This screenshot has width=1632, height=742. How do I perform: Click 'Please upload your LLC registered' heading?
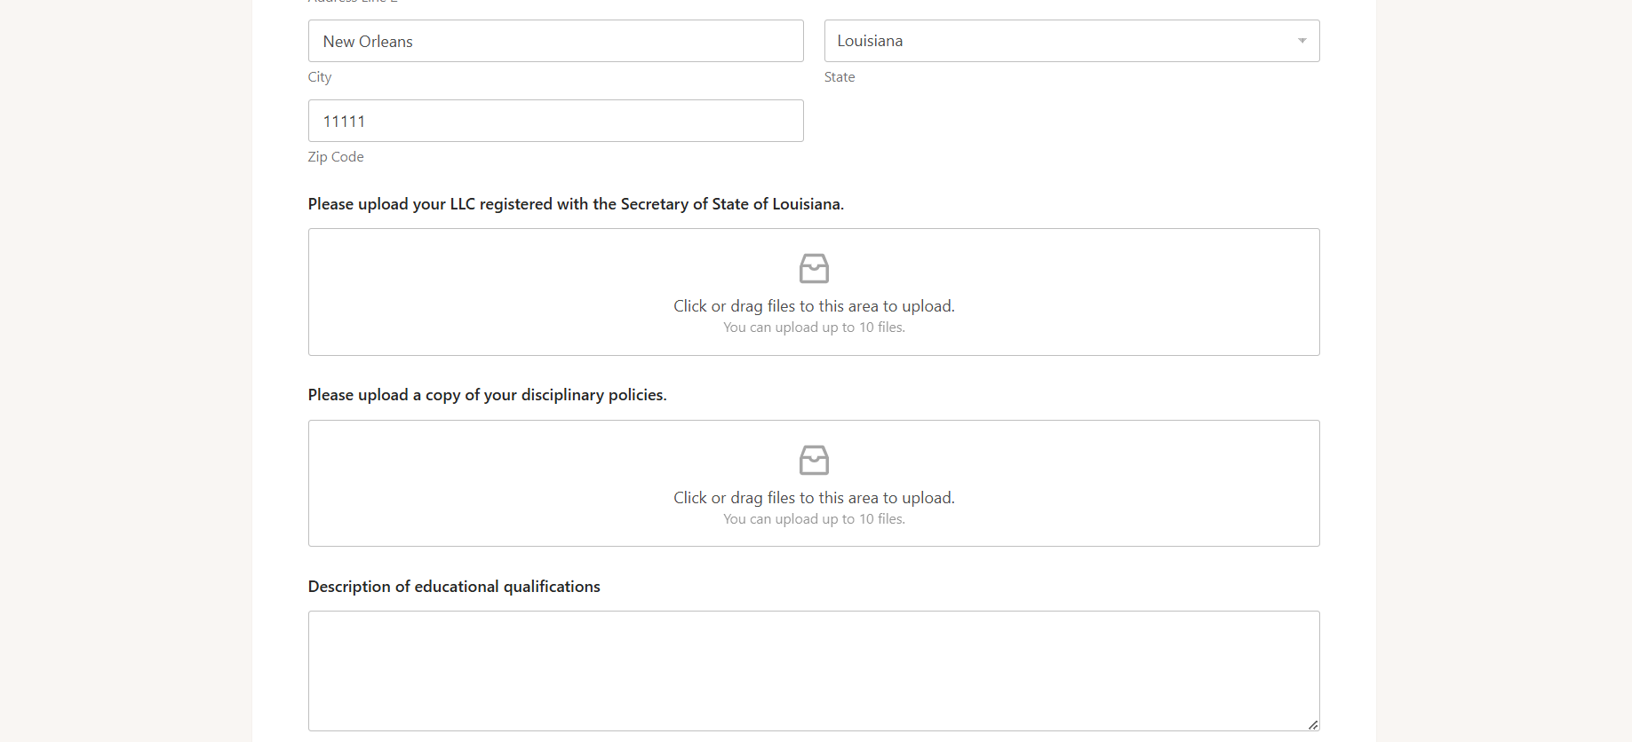pos(576,204)
